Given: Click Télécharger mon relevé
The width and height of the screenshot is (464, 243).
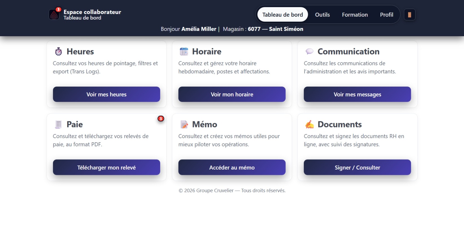Looking at the screenshot, I should click(x=106, y=167).
